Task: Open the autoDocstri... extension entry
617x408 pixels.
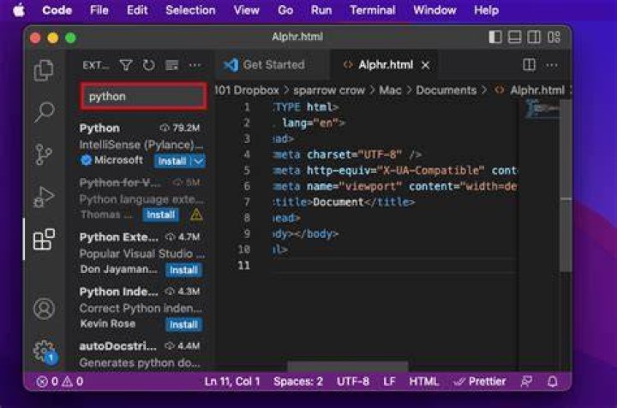Action: [x=142, y=355]
